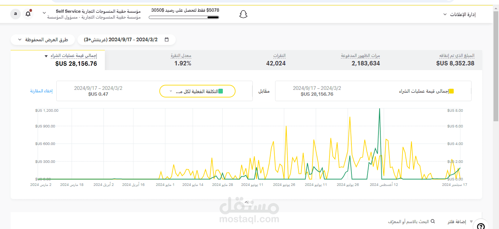Click the 42,024 clicks value
499x229 pixels.
pyautogui.click(x=276, y=63)
